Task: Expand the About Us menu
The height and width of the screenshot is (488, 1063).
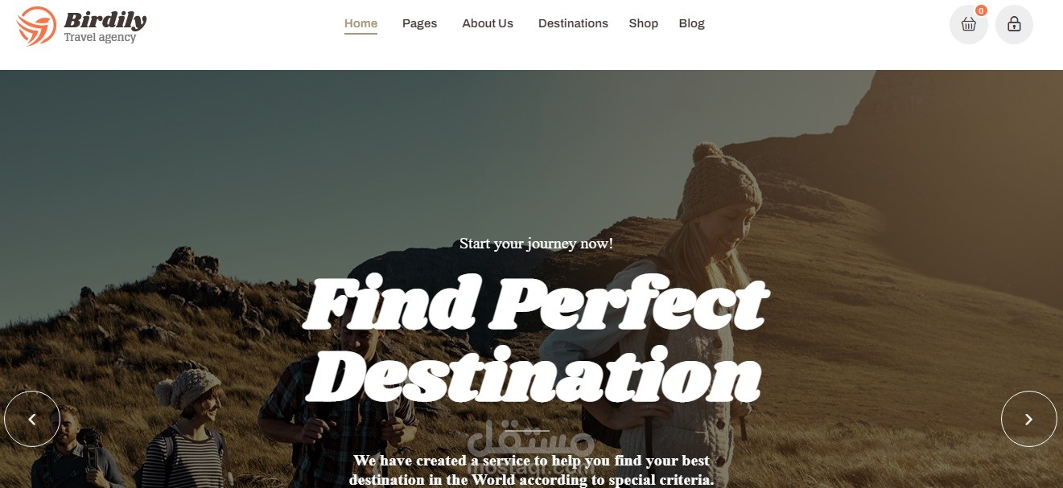Action: click(488, 23)
